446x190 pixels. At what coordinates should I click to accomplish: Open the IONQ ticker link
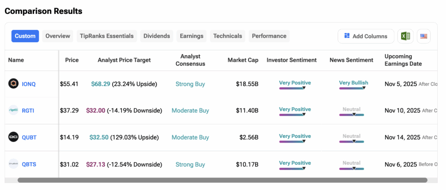coord(29,84)
